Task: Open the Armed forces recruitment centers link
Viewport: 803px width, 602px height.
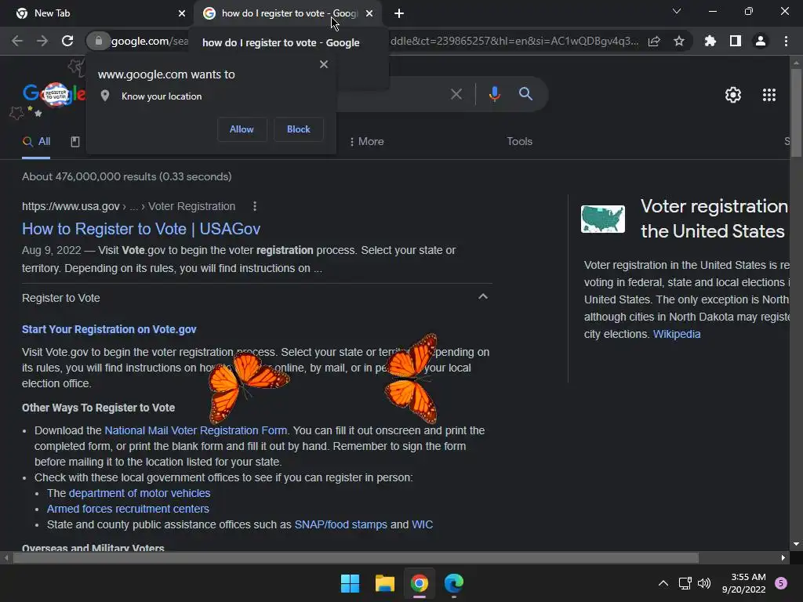Action: (x=128, y=509)
